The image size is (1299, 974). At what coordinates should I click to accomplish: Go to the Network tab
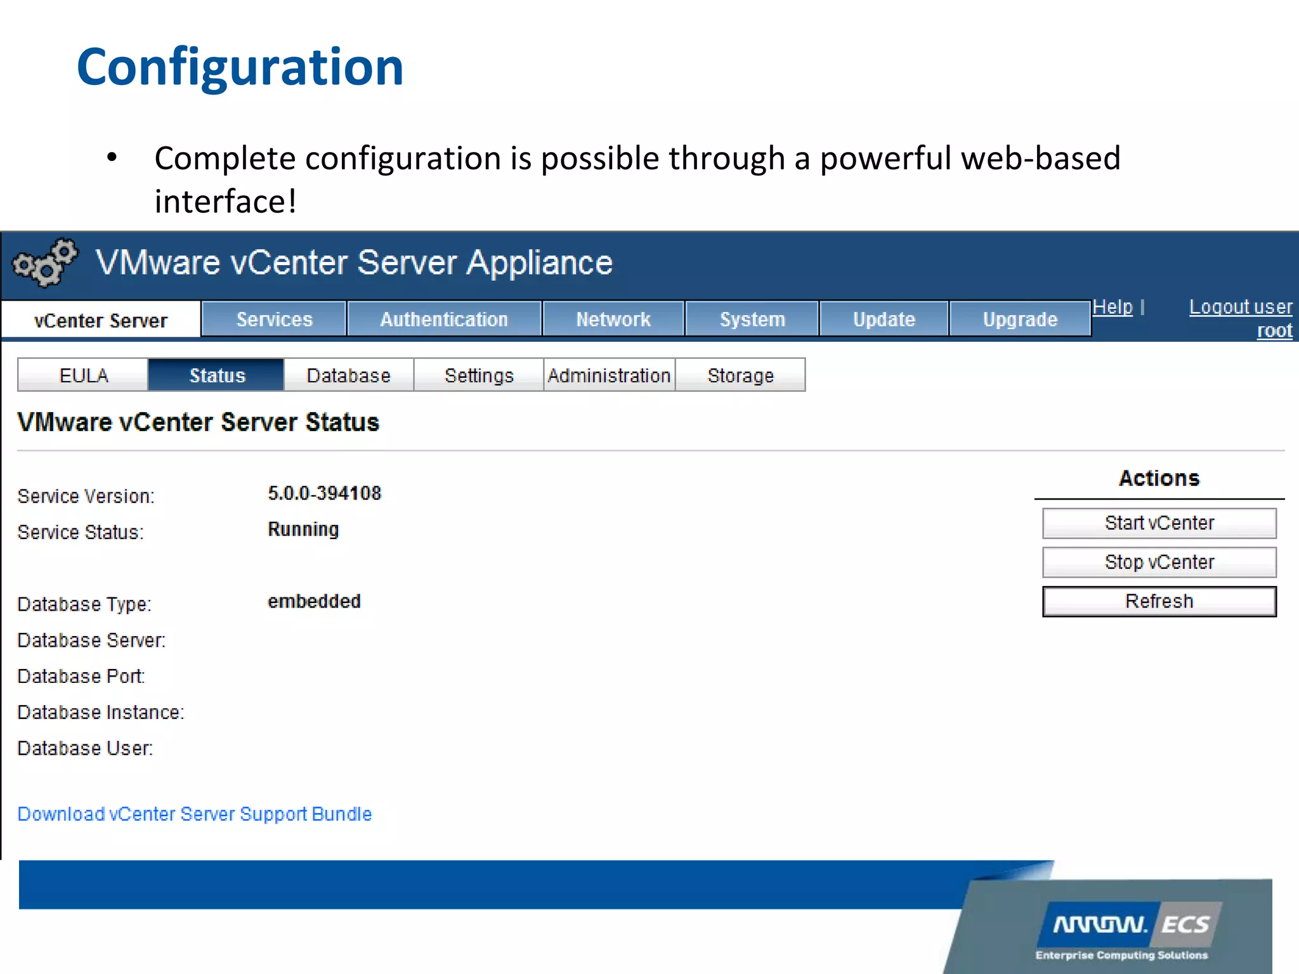click(613, 319)
